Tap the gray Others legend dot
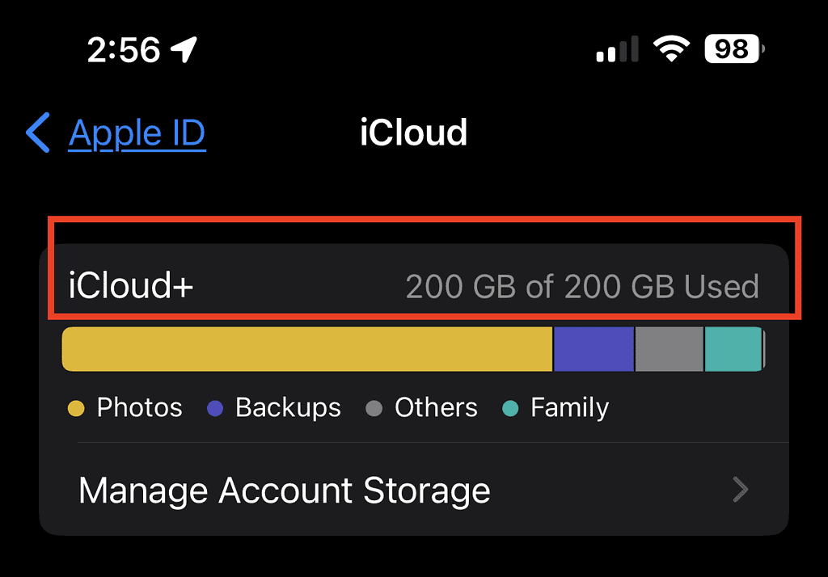This screenshot has height=577, width=828. point(374,409)
